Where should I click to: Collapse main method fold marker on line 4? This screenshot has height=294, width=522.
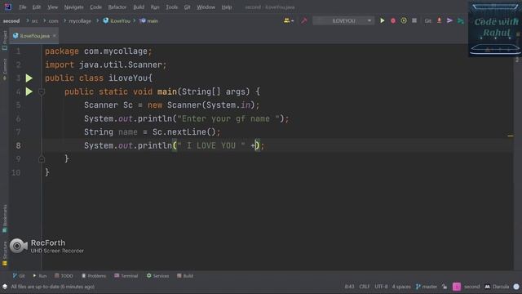click(x=42, y=91)
